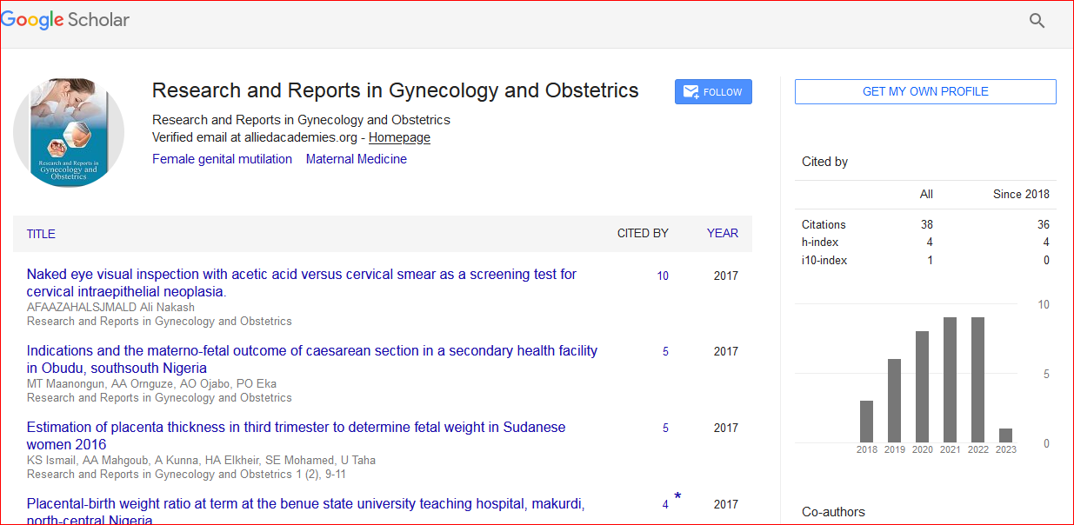Sort publications by Cited By header
The height and width of the screenshot is (525, 1074).
click(643, 233)
